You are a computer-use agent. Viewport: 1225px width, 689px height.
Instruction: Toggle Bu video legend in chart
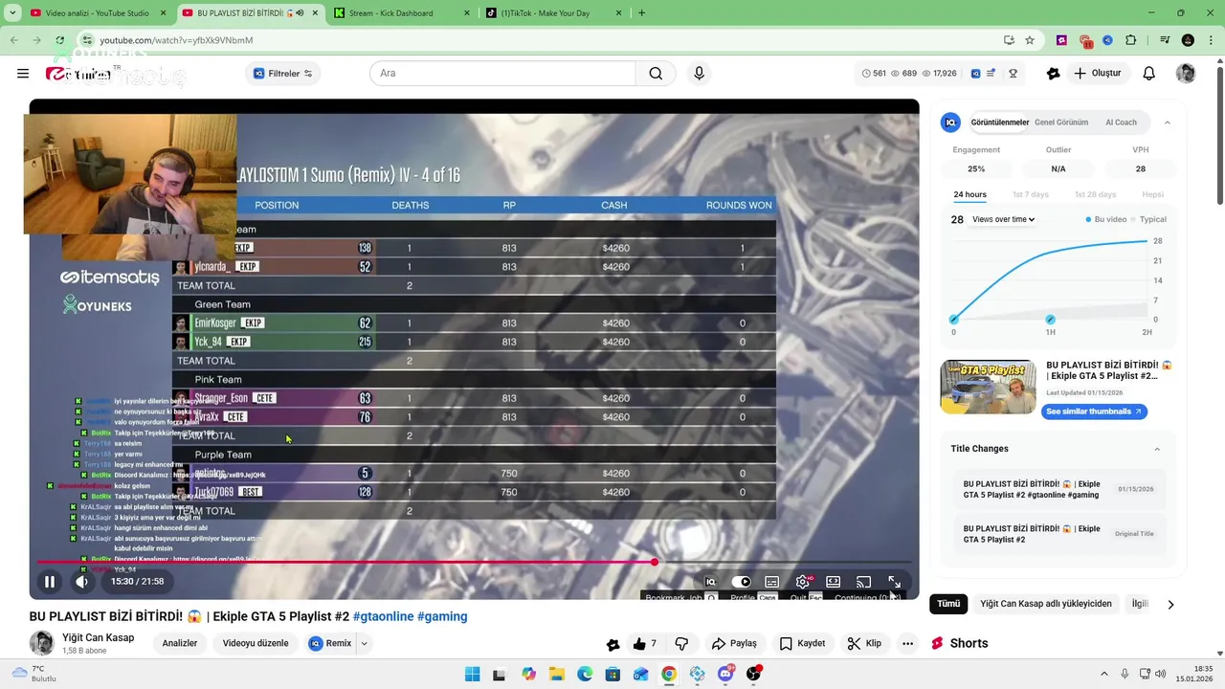1105,219
